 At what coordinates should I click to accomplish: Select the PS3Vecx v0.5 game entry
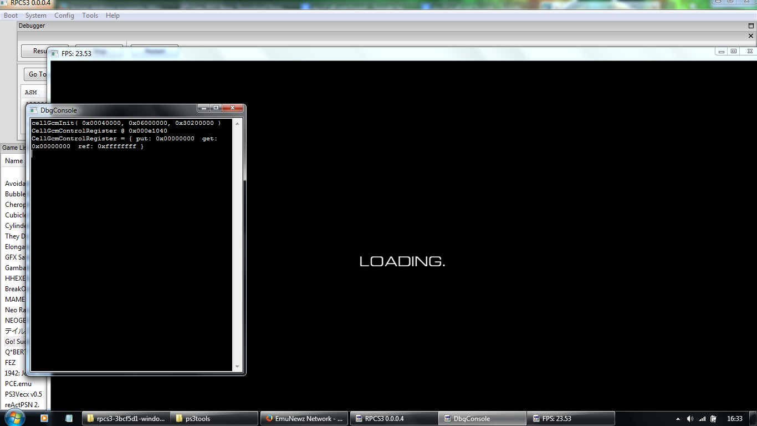[x=23, y=394]
